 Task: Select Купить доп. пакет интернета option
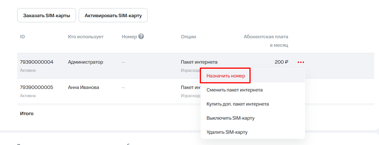[x=238, y=104]
